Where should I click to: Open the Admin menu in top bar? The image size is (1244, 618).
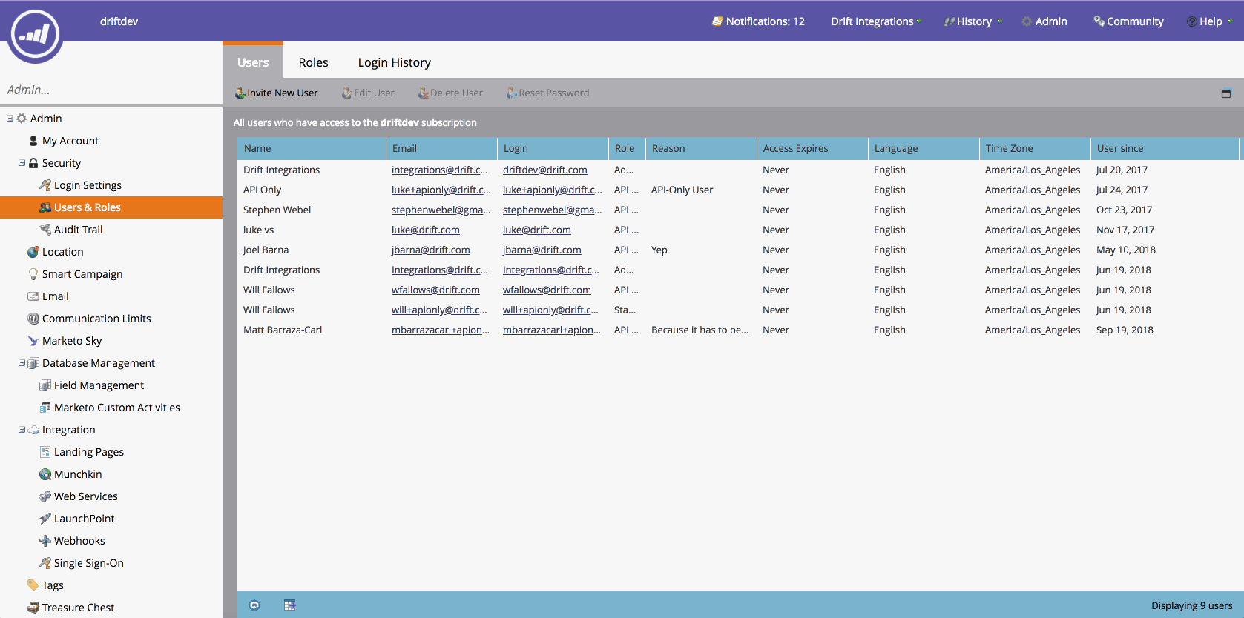tap(1044, 21)
